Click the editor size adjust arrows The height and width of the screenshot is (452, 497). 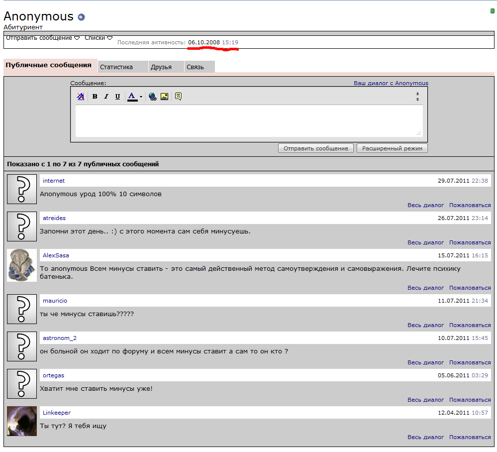tap(417, 97)
